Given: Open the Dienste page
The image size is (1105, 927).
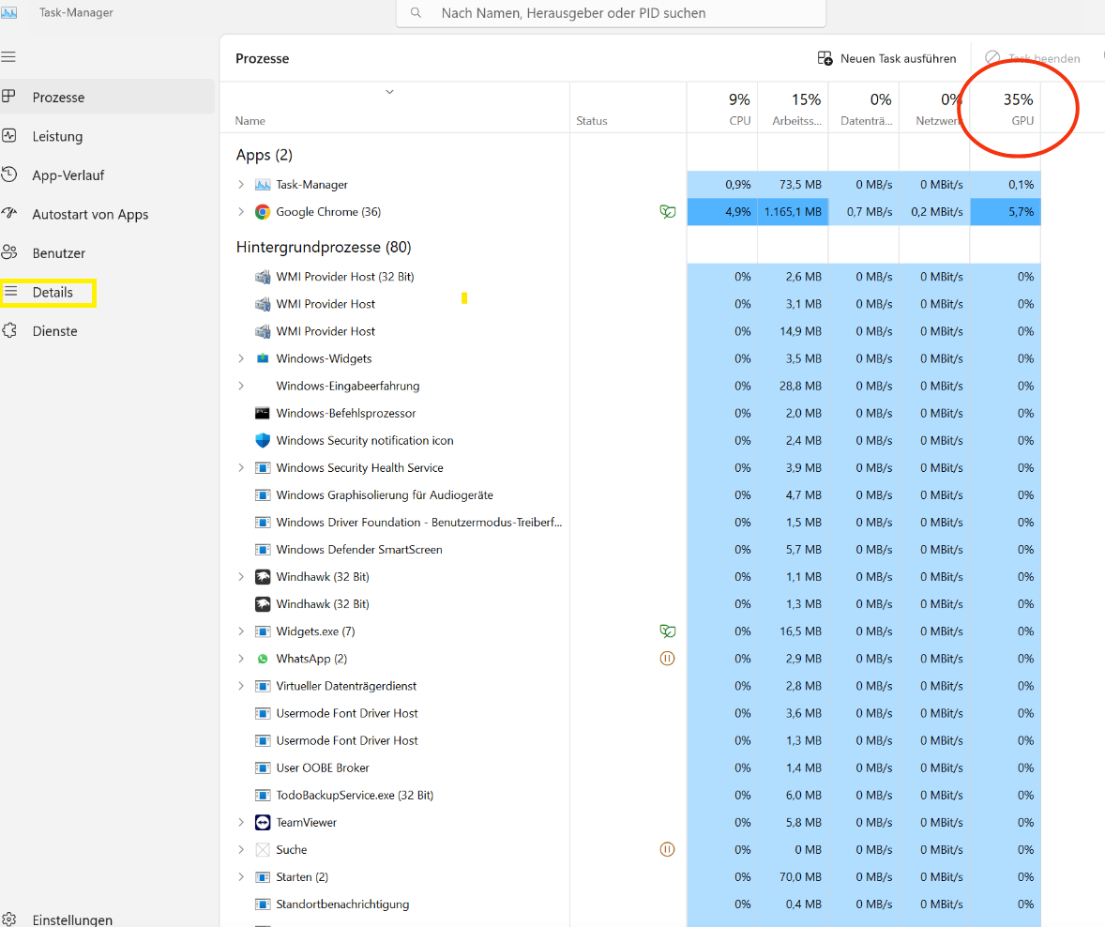Looking at the screenshot, I should 107,330.
